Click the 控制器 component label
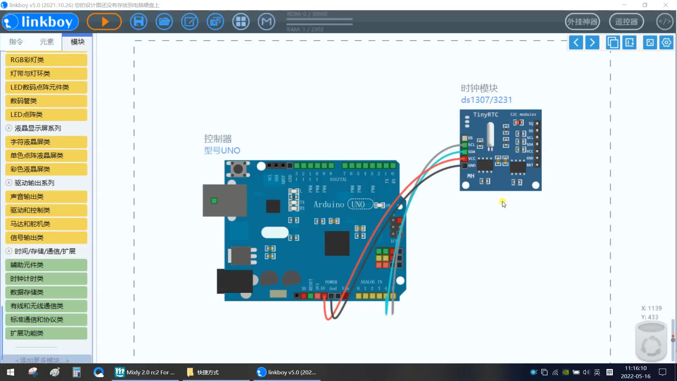The image size is (677, 381). pos(218,139)
